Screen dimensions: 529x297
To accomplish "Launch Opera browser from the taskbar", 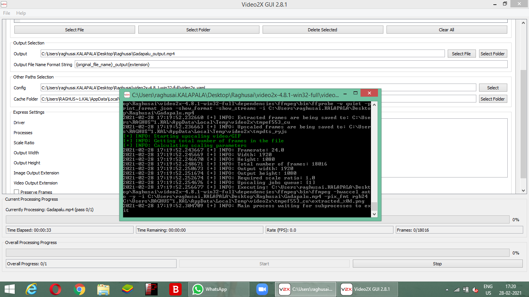I will click(56, 289).
